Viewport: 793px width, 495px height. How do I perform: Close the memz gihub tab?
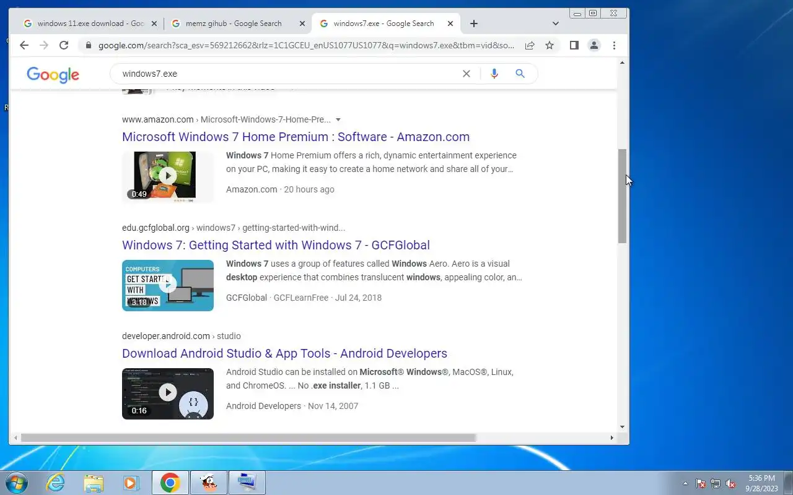(302, 24)
